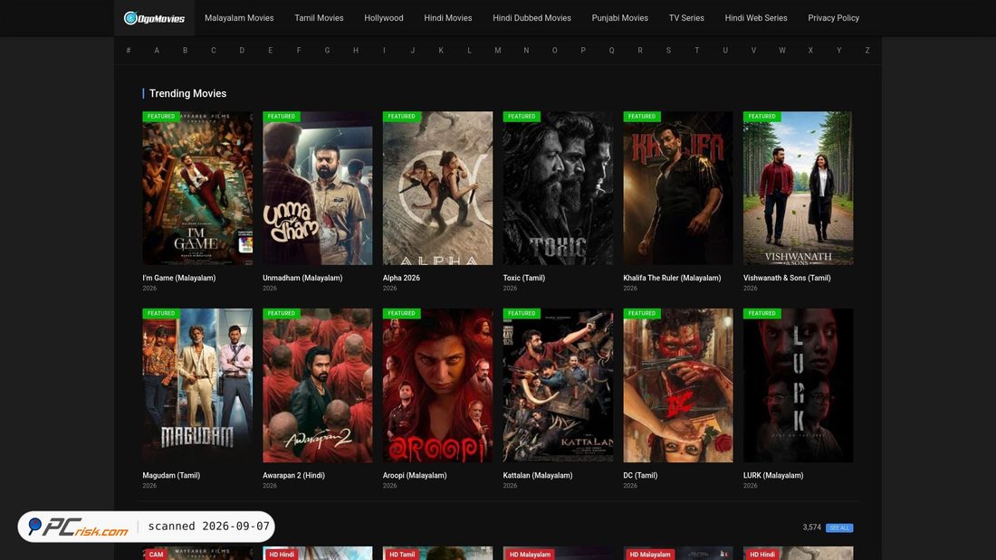Open the Toxic movie poster

pos(558,188)
